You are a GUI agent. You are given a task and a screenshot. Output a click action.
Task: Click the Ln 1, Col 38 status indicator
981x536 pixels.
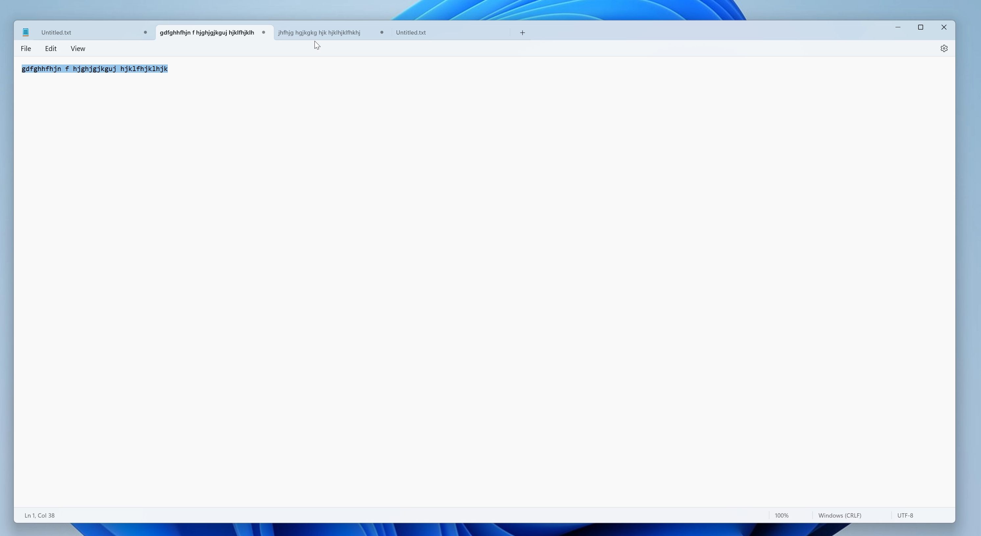(x=39, y=515)
